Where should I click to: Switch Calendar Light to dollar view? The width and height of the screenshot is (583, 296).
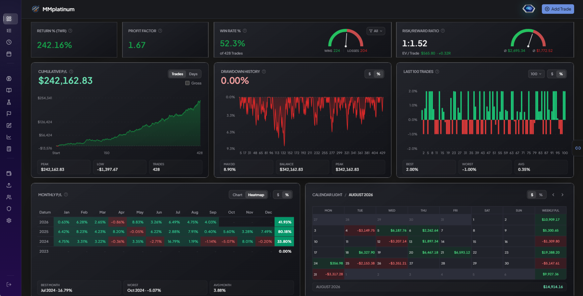point(532,195)
